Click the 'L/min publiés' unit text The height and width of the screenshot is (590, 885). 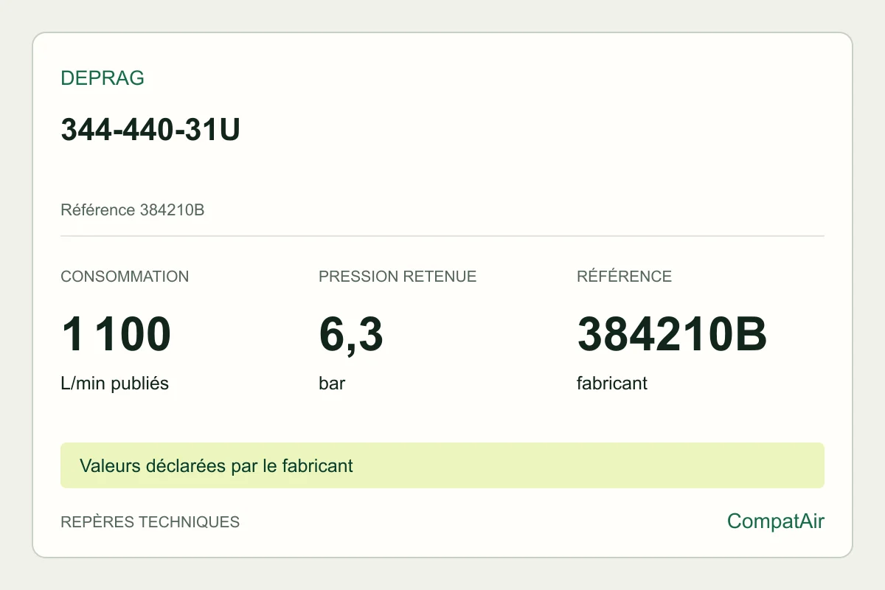click(x=115, y=383)
